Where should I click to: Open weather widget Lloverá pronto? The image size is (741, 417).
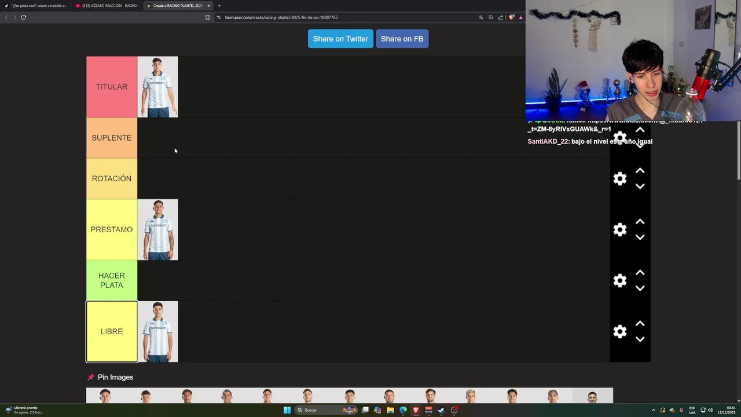[23, 410]
